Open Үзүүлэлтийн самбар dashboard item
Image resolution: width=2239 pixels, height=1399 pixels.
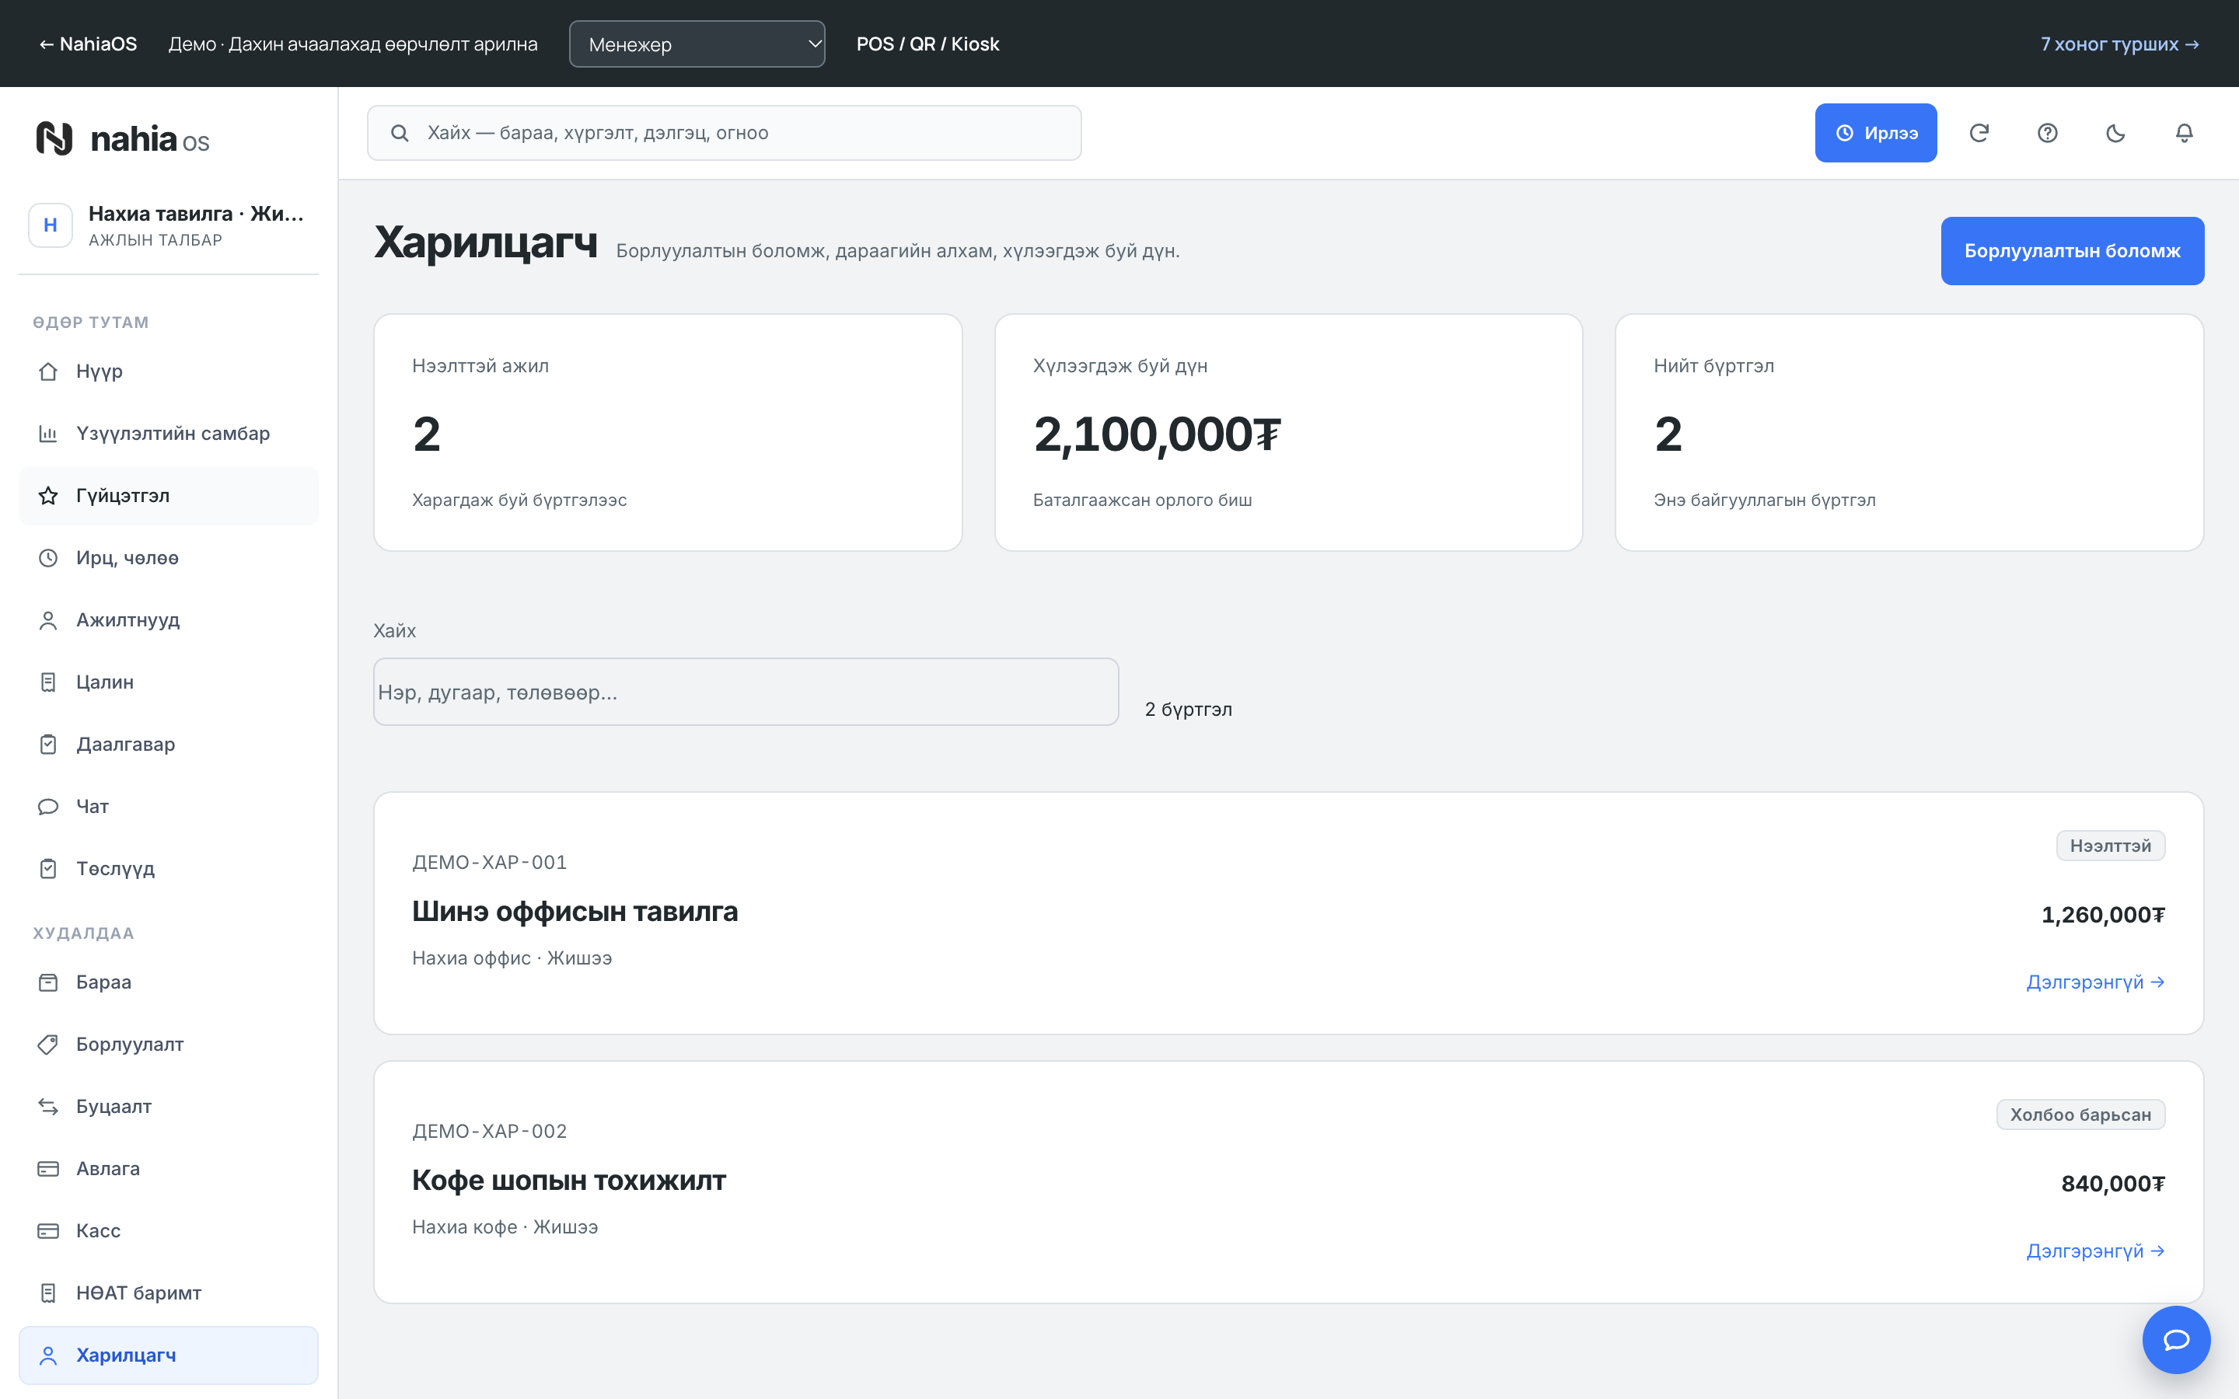point(169,434)
